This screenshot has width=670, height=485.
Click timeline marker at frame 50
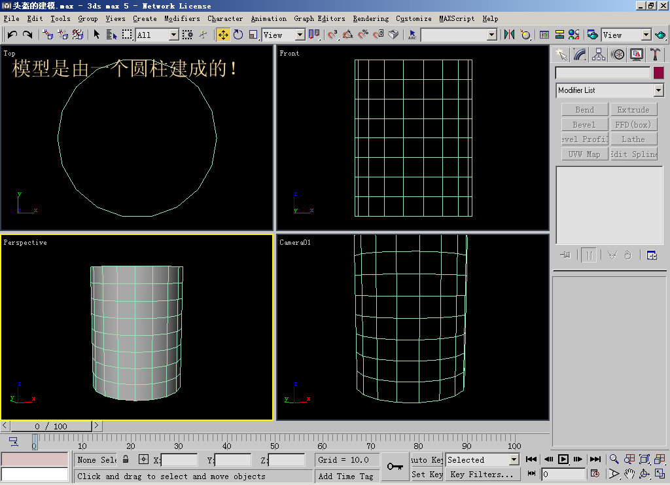tap(274, 446)
